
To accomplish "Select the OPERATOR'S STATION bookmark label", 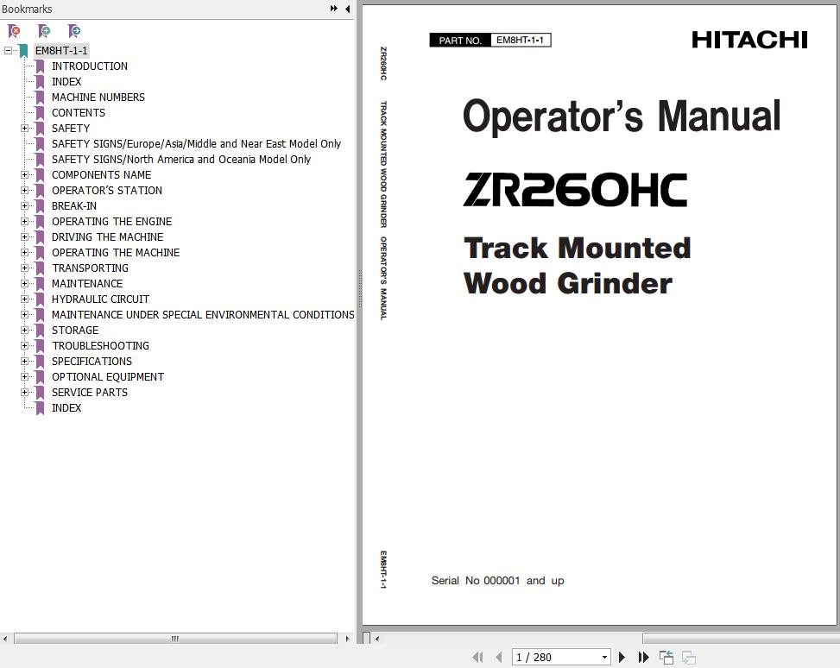I will [106, 190].
